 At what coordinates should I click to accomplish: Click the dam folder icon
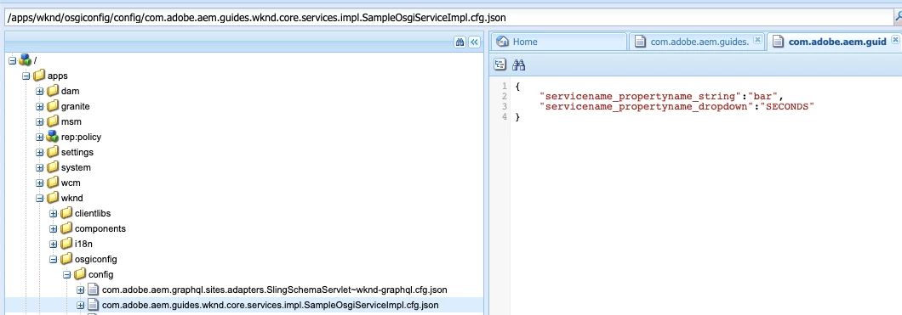point(53,91)
